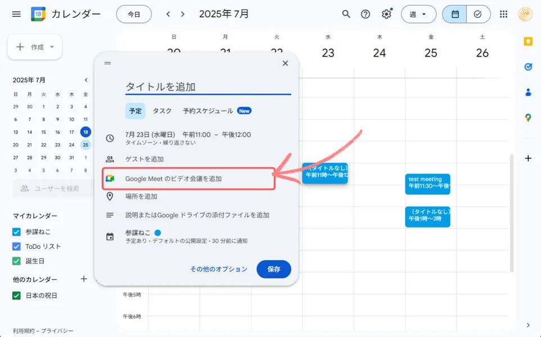This screenshot has height=337, width=541.
Task: Go to the previous week arrow
Action: [x=168, y=14]
